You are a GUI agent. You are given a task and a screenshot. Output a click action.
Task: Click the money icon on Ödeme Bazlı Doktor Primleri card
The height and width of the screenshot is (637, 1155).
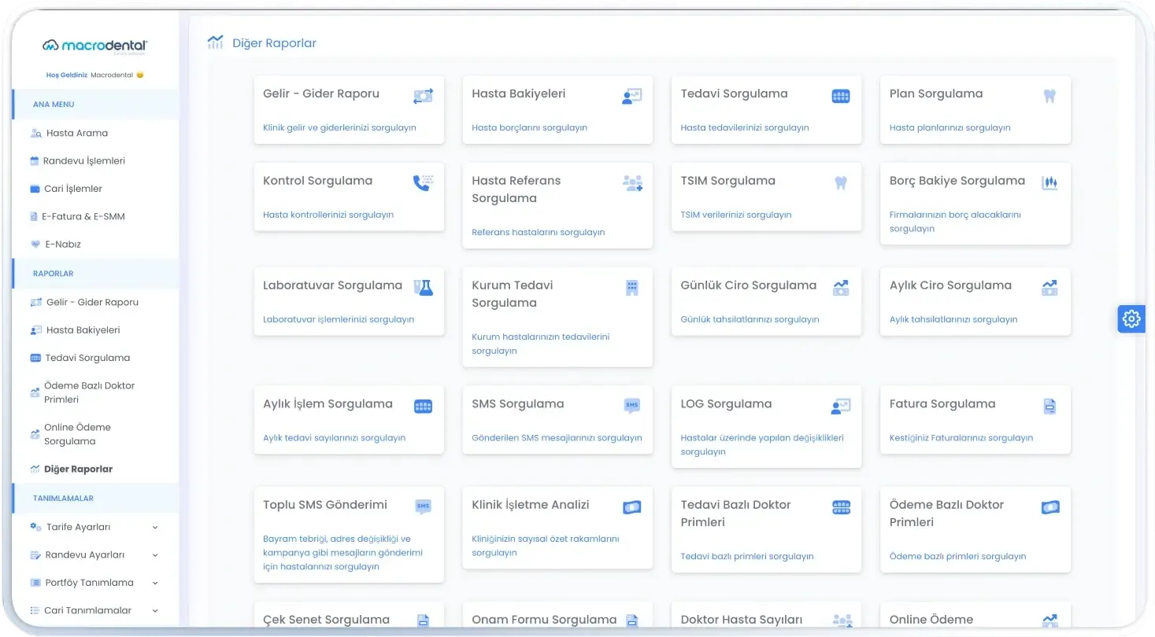click(1050, 507)
